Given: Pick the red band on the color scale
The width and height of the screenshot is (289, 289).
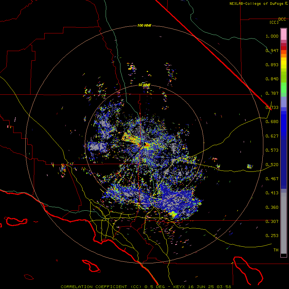Looking at the screenshot, I should click(x=284, y=48).
